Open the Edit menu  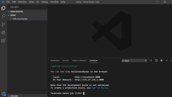tap(14, 2)
